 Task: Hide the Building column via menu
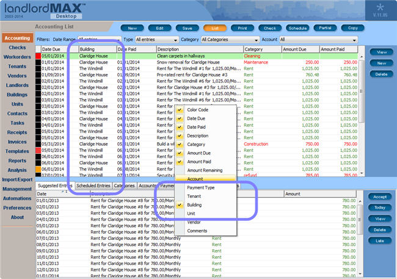coord(180,205)
